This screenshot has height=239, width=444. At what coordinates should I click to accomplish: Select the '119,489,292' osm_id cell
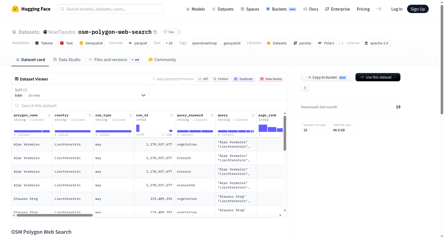(x=154, y=199)
